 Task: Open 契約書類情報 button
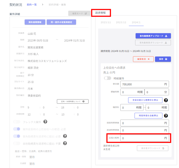coord(37,22)
